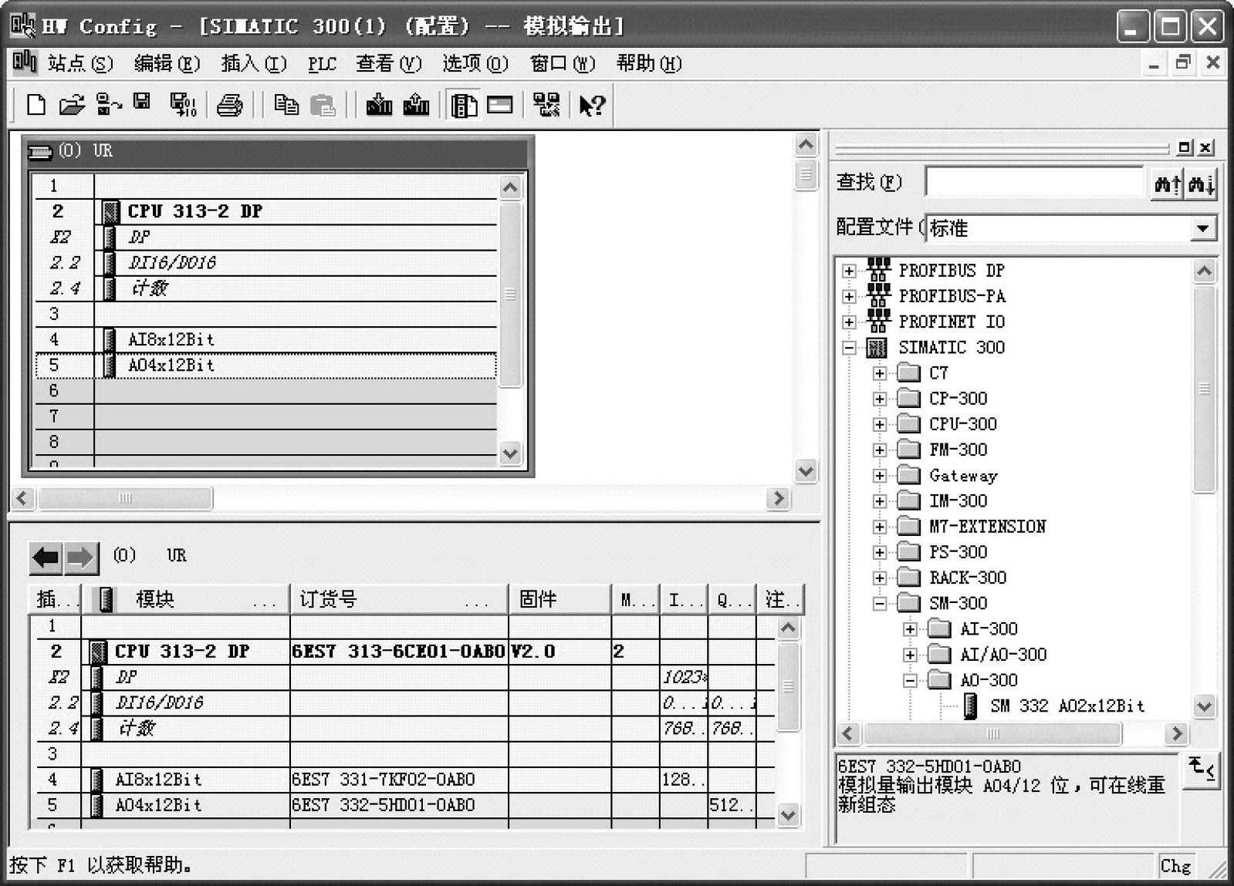Open the 编辑(E) menu
This screenshot has width=1234, height=886.
[167, 63]
